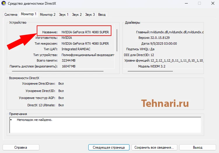The image size is (219, 153).
Task: Close the DirectX diagnostic window
Action: 213,3
